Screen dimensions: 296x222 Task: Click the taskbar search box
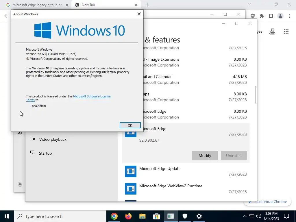(x=60, y=216)
